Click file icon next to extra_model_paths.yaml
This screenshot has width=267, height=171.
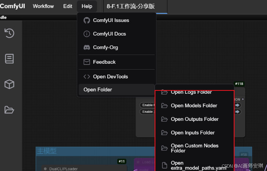[164, 166]
